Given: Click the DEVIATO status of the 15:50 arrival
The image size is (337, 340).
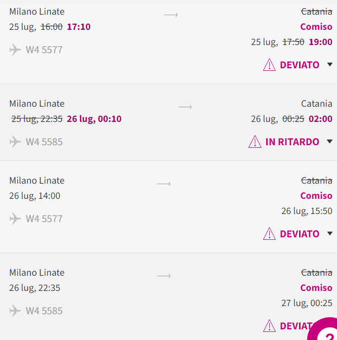Looking at the screenshot, I should [x=300, y=234].
